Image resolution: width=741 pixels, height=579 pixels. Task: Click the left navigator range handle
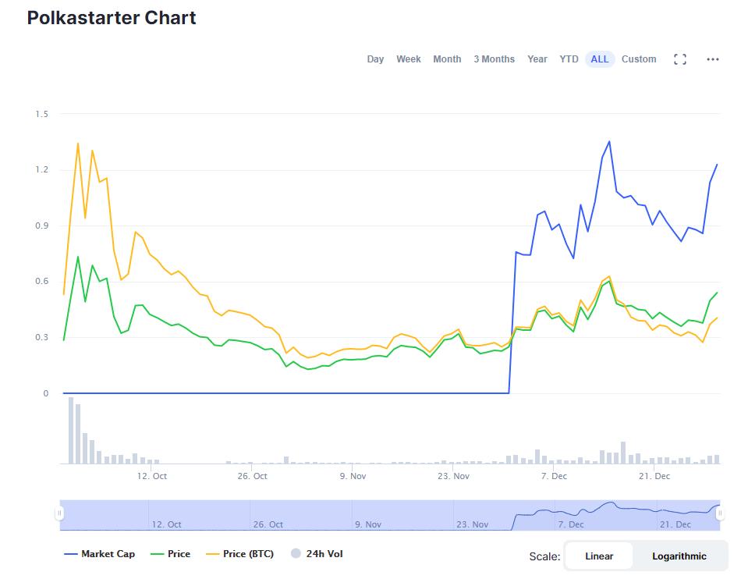(59, 513)
